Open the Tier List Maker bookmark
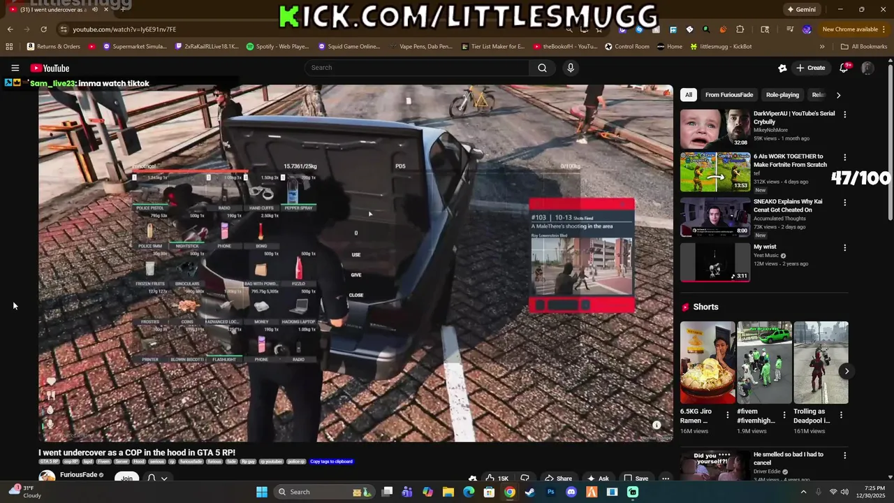This screenshot has width=894, height=503. (x=492, y=47)
